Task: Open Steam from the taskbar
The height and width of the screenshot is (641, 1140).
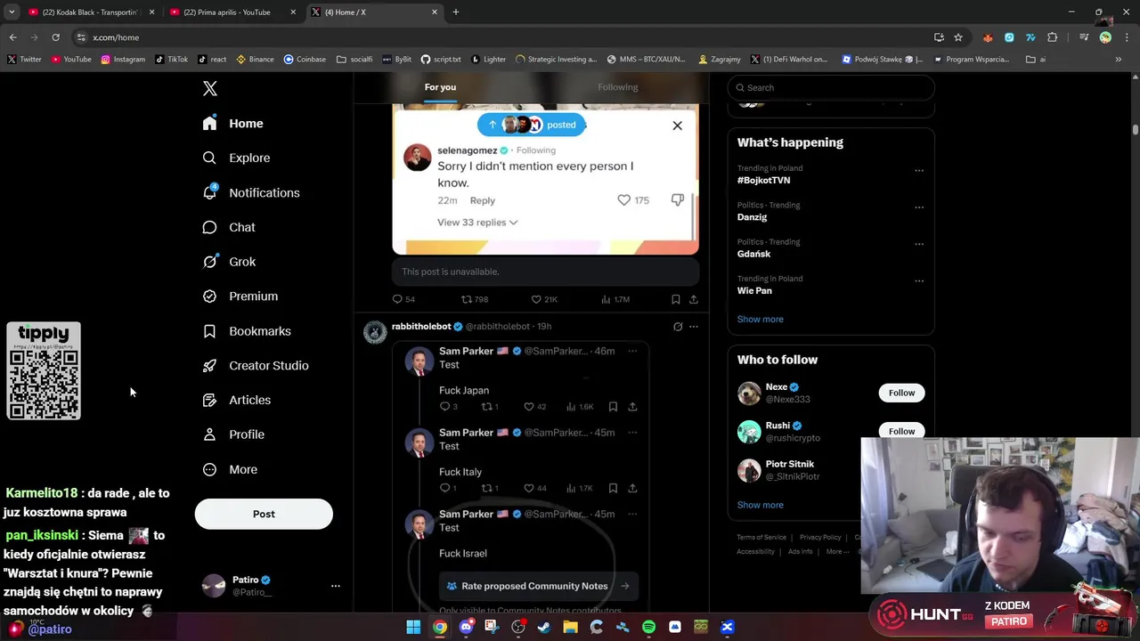Action: [544, 627]
